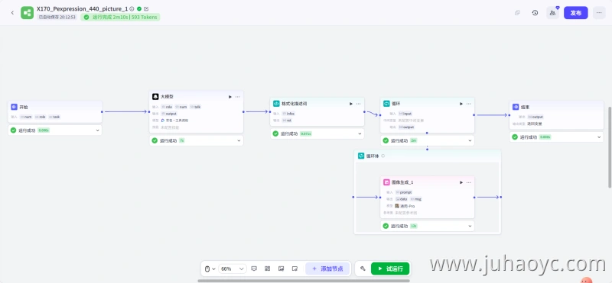Open 格式化指述词 node more options

[358, 104]
